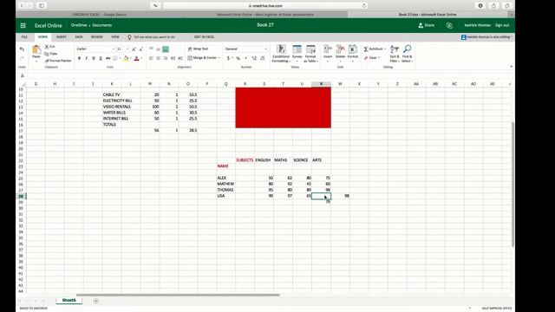Apply borders with the borders icon
The height and width of the screenshot is (312, 555).
[x=115, y=58]
